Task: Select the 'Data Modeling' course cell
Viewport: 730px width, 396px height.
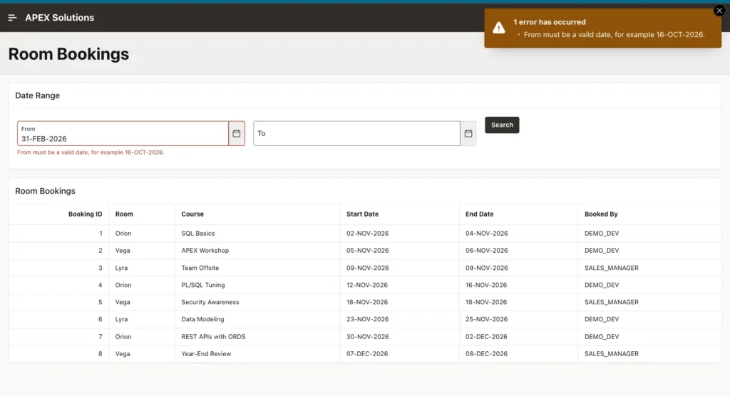Action: tap(202, 319)
